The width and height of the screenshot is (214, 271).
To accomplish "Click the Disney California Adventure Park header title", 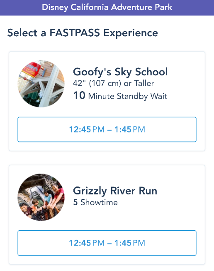I will click(107, 7).
